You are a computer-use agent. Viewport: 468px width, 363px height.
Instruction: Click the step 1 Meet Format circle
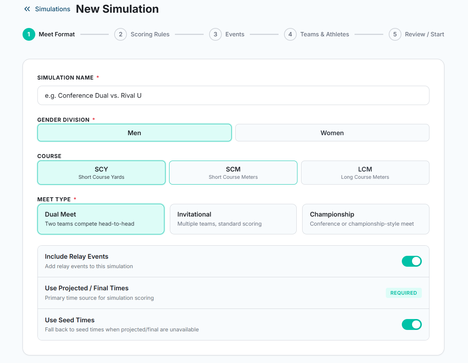pyautogui.click(x=29, y=34)
